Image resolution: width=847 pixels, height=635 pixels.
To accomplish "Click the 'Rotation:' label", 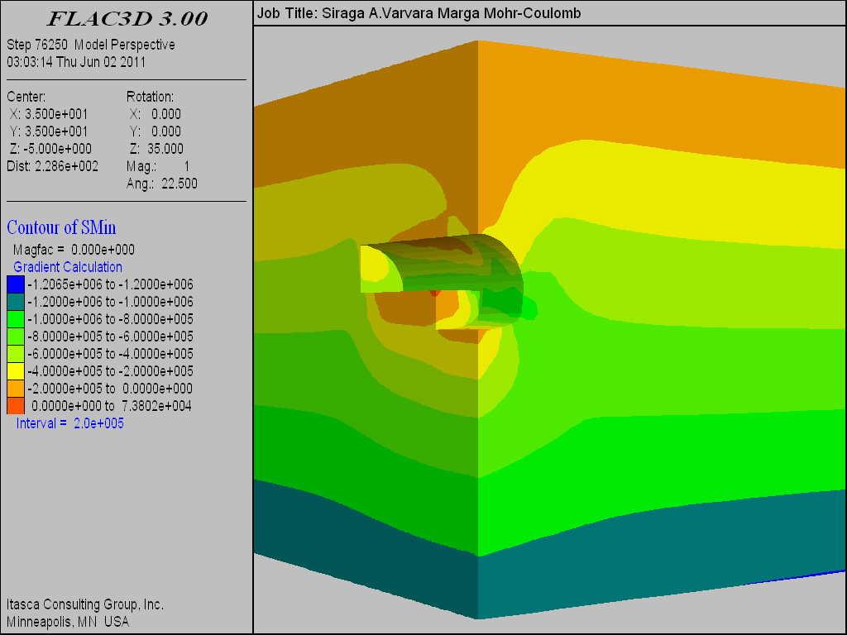I will tap(151, 97).
